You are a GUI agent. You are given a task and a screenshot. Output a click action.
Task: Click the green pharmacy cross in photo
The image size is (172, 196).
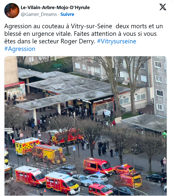point(164,135)
